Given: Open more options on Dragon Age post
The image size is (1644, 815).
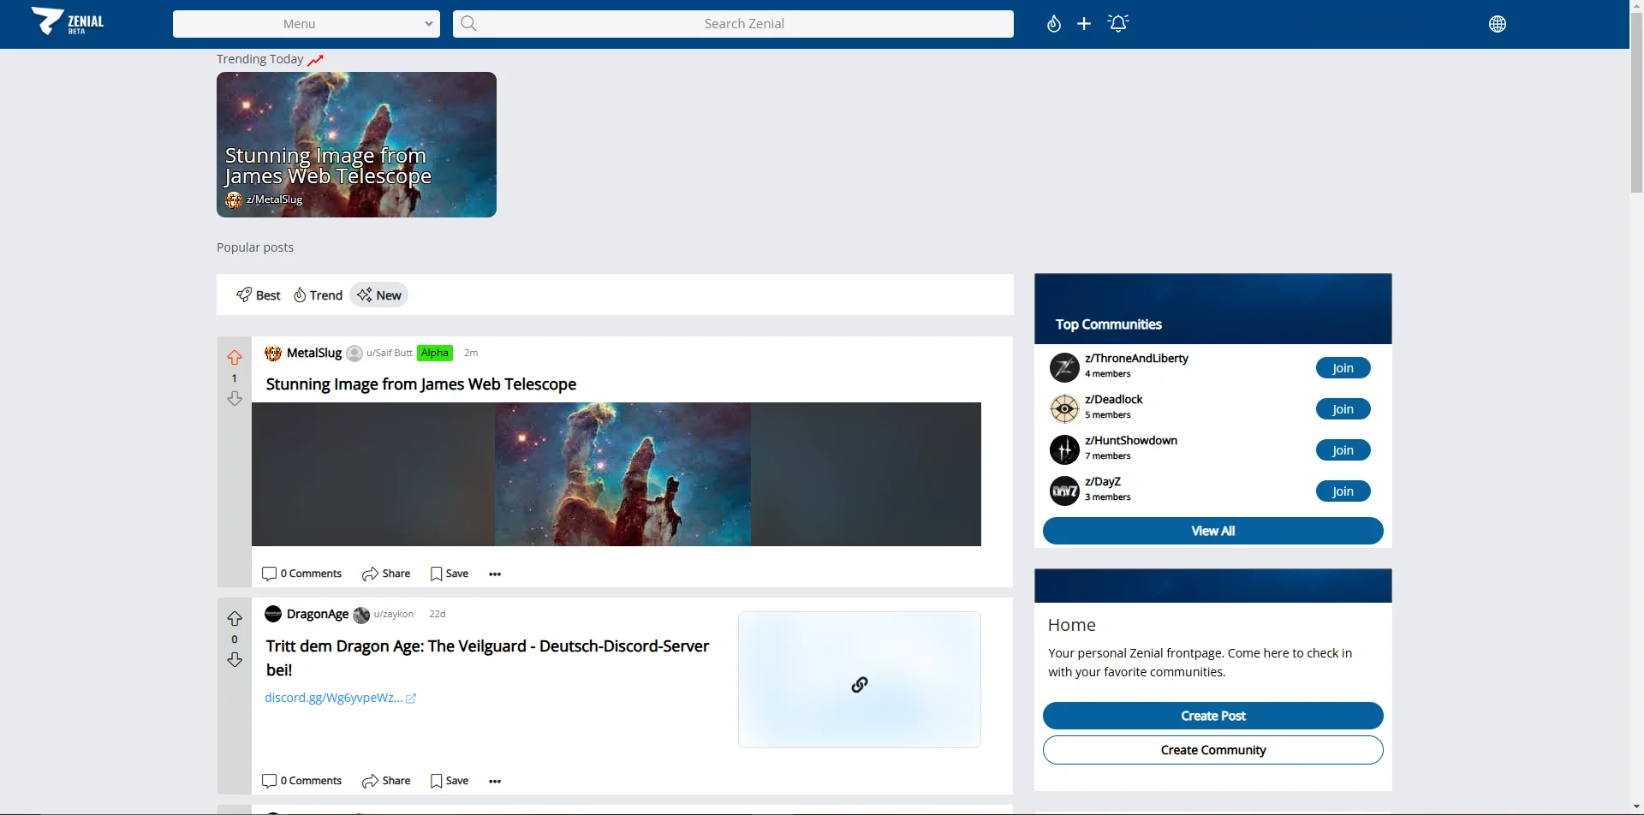Looking at the screenshot, I should 495,781.
